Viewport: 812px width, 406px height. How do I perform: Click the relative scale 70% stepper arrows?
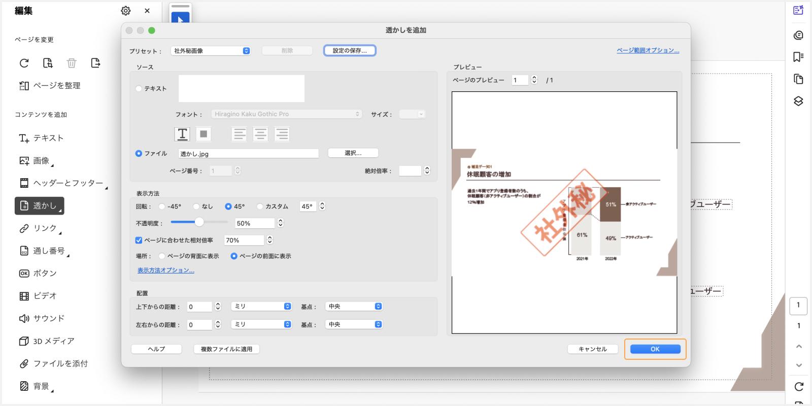[270, 240]
